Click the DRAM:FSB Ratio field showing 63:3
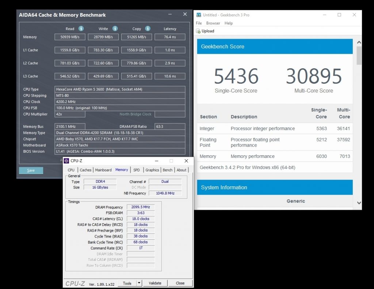This screenshot has width=374, height=289. [x=170, y=126]
